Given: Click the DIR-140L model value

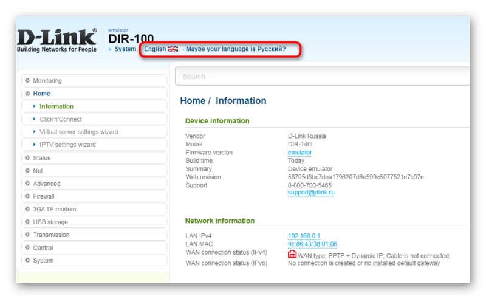Looking at the screenshot, I should (x=301, y=144).
